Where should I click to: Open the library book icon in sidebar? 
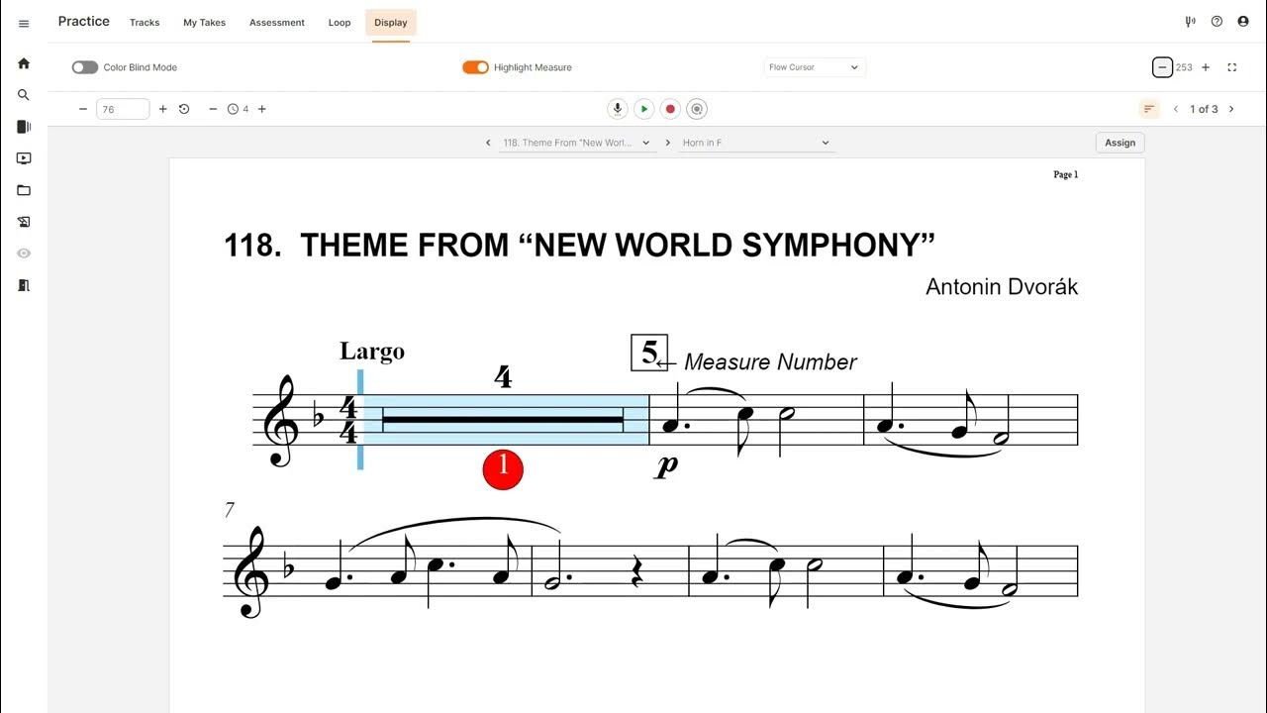(x=24, y=127)
